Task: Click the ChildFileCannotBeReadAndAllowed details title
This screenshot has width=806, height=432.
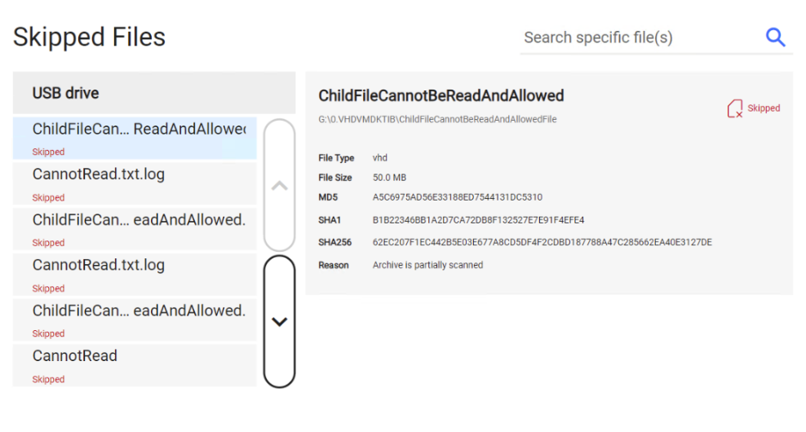Action: [441, 95]
